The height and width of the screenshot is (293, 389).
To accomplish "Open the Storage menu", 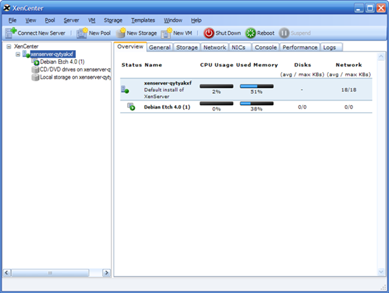I will click(113, 20).
